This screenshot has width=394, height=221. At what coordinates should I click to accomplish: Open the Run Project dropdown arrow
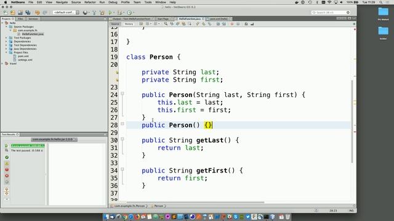click(x=114, y=12)
